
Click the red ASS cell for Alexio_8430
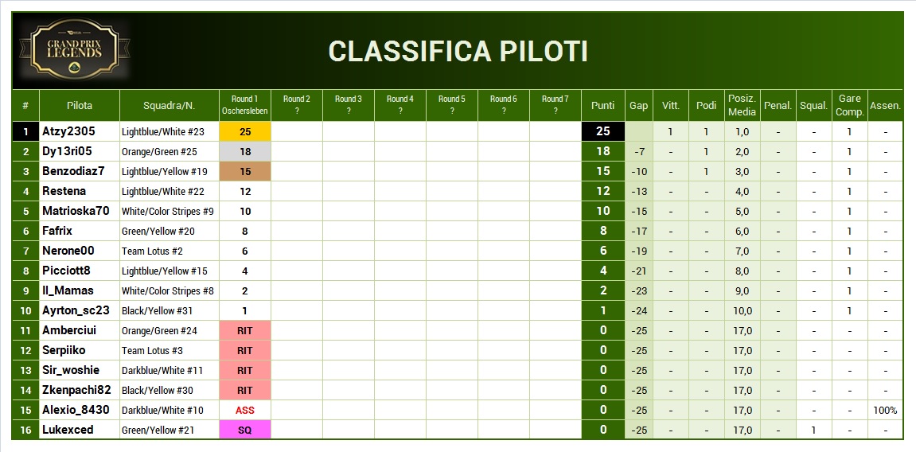tap(245, 410)
